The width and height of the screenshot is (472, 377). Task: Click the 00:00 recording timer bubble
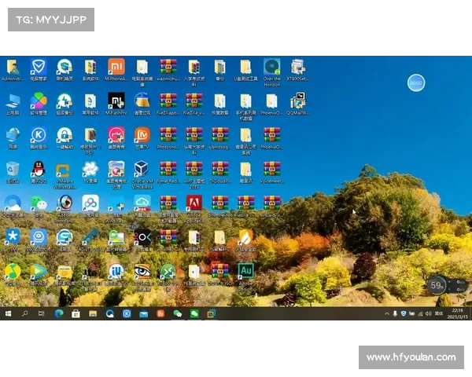coord(416,82)
